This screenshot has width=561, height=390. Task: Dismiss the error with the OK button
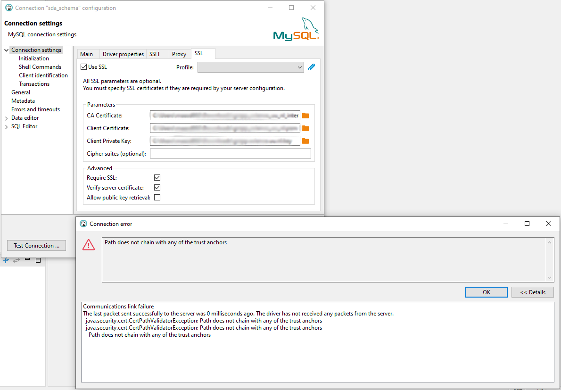pyautogui.click(x=486, y=292)
